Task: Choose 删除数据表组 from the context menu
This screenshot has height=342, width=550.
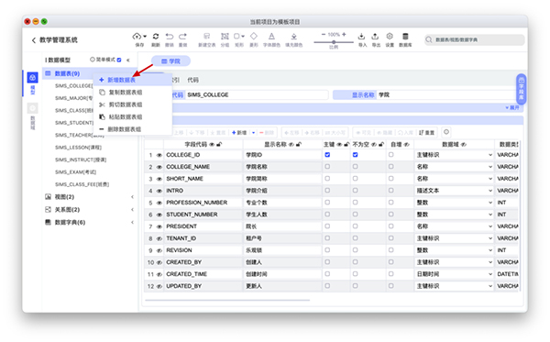Action: point(133,129)
